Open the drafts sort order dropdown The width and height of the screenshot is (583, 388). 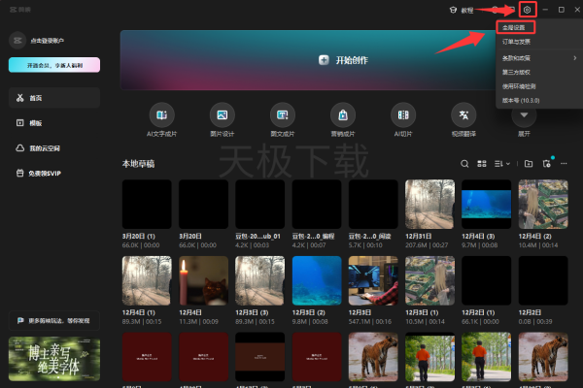point(502,164)
